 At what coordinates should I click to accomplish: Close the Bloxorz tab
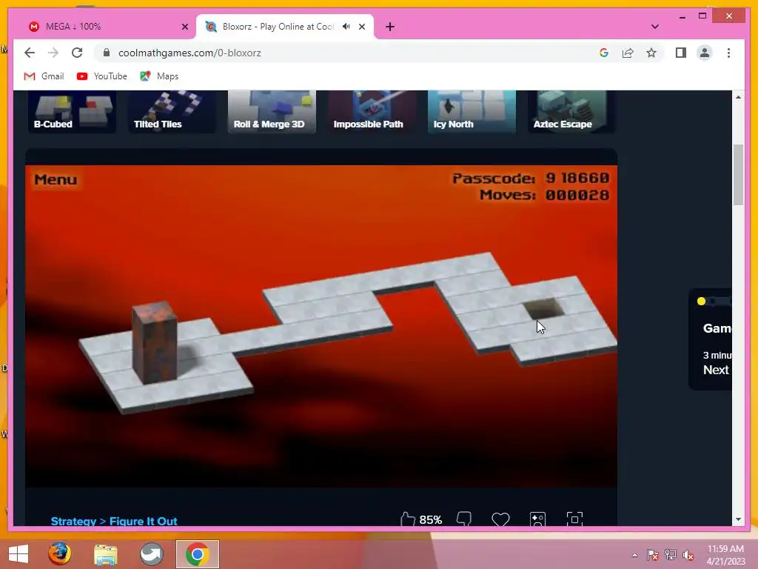coord(362,27)
